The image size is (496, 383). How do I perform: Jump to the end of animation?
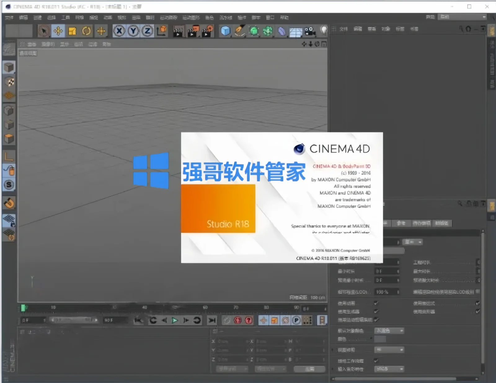click(x=212, y=320)
